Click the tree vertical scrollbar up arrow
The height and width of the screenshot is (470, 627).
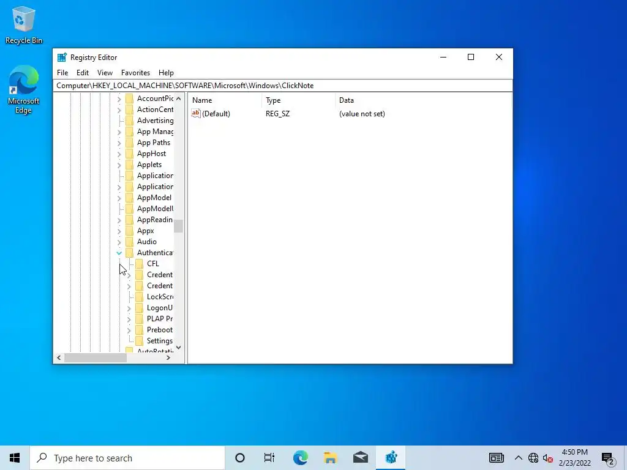point(178,99)
